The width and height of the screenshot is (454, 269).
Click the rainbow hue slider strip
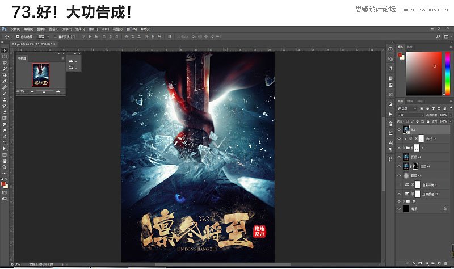448,74
